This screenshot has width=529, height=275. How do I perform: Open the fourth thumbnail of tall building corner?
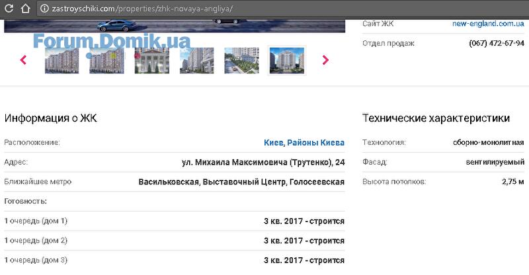pyautogui.click(x=196, y=60)
